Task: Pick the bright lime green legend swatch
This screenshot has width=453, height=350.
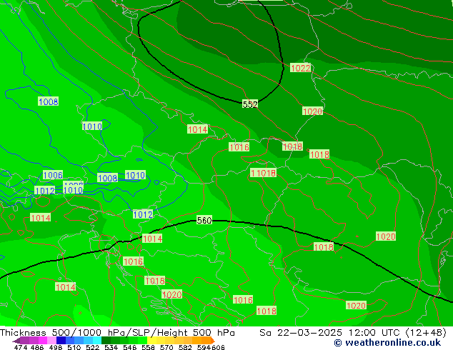Action: [x=143, y=341]
